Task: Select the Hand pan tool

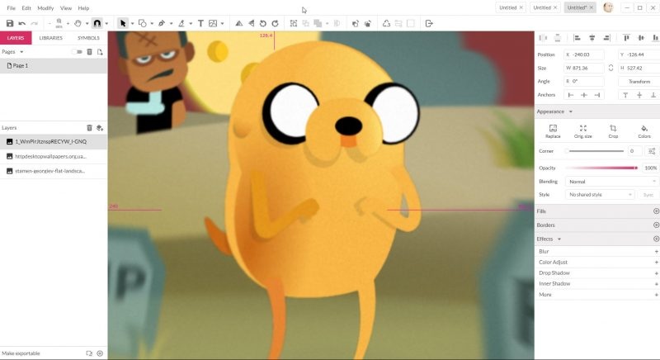Action: 78,24
